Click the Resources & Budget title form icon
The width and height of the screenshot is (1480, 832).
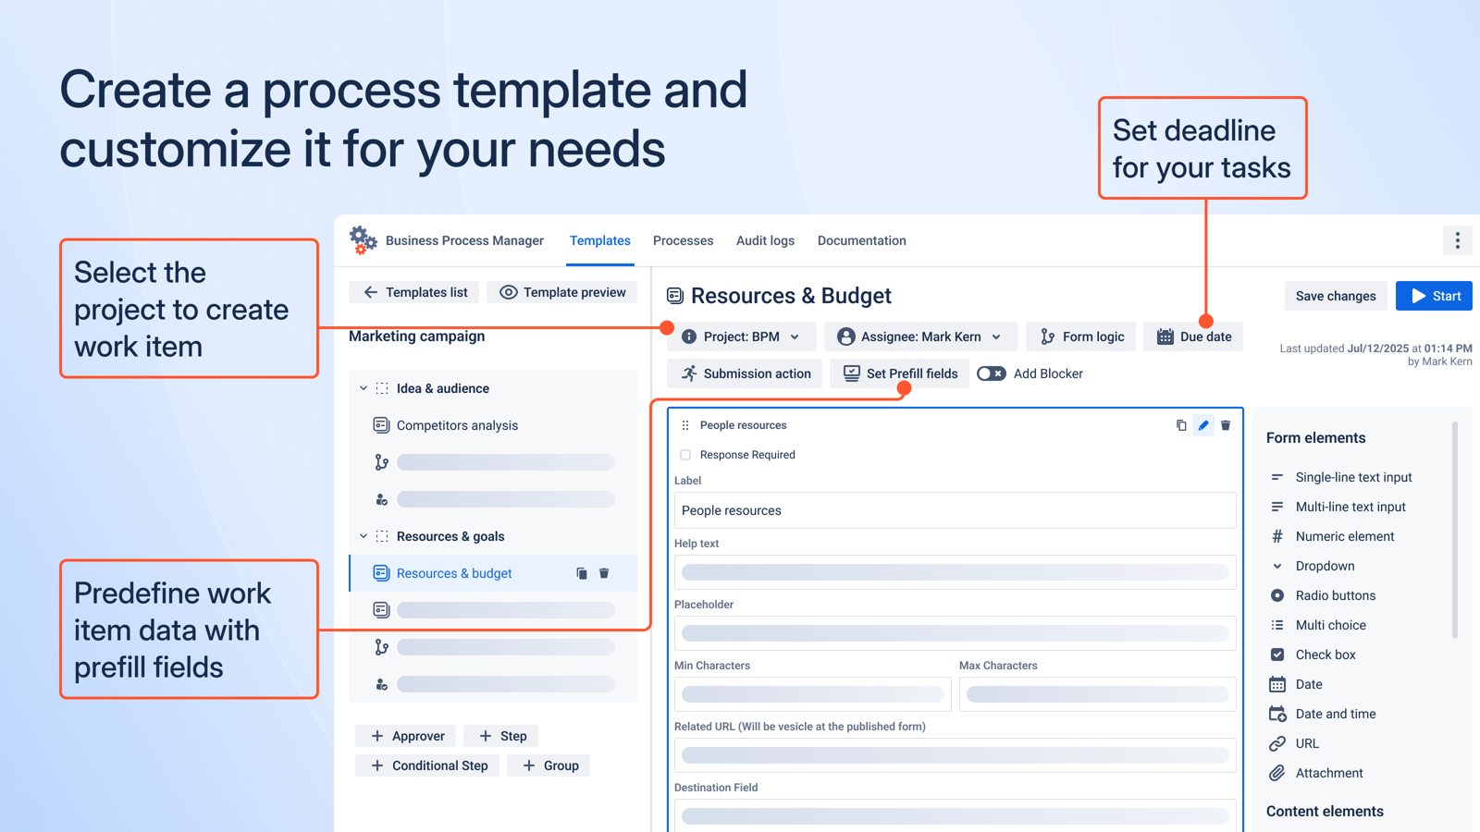[675, 296]
